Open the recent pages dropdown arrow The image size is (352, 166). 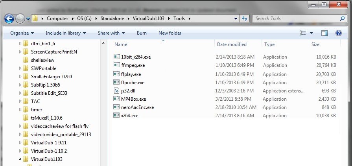pyautogui.click(x=28, y=19)
